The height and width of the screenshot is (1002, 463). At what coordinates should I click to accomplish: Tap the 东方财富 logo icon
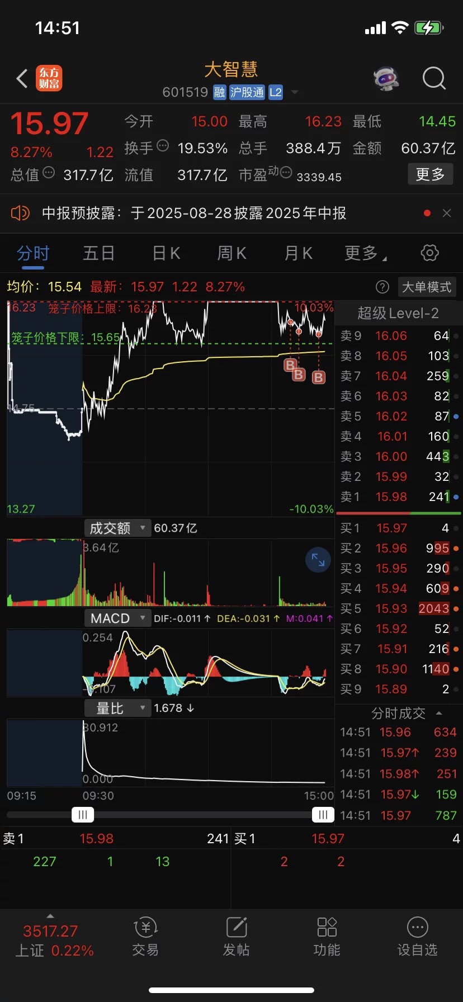[49, 78]
